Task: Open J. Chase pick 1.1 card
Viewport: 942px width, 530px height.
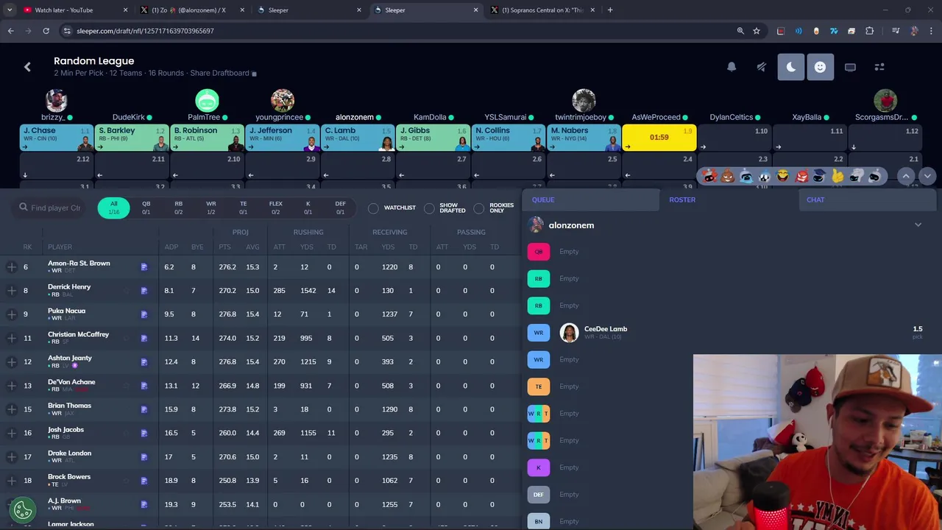Action: tap(57, 138)
